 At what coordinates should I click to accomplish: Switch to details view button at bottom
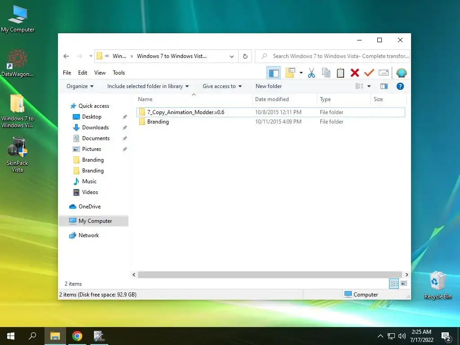coord(394,283)
